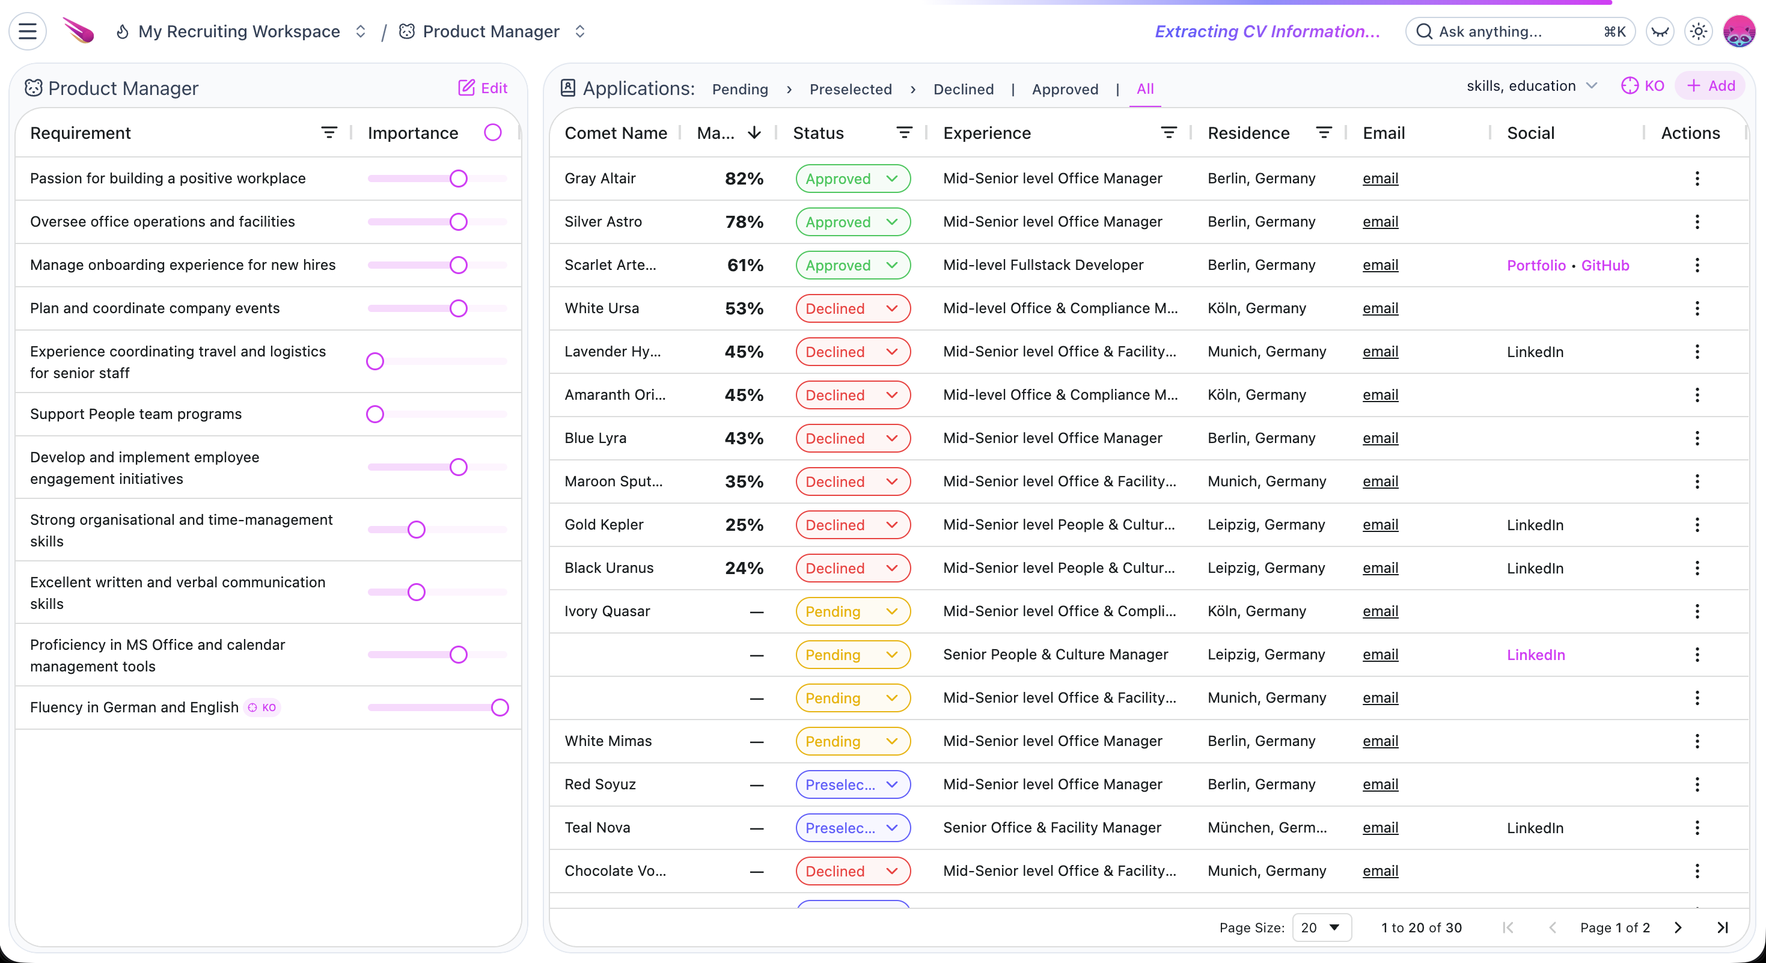Click the comet logo icon

coord(79,31)
